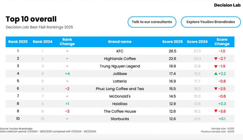Screen dimensions: 243x140
Task: Click the Decision Lab logo
Action: click(227, 5)
